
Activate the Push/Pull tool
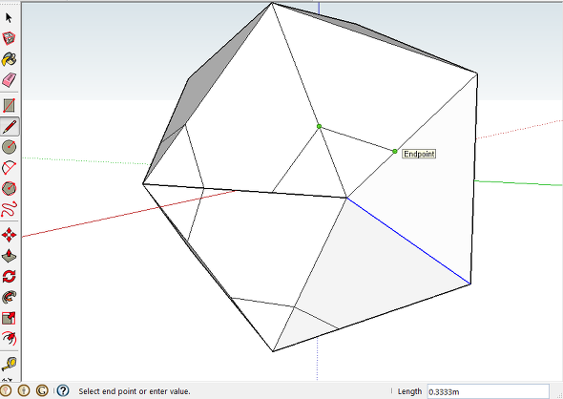tap(9, 256)
